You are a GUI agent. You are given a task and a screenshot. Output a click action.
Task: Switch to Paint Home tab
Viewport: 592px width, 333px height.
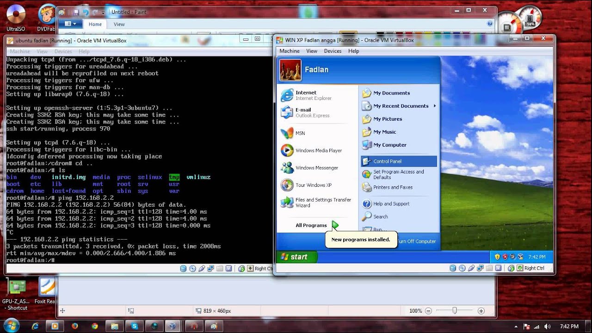click(95, 24)
